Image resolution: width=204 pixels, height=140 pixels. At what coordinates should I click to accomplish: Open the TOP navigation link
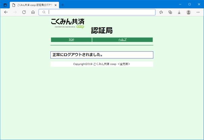[71, 40]
